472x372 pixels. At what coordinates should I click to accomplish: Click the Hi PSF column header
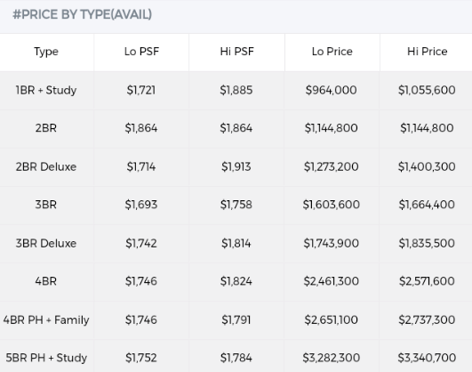tap(237, 52)
